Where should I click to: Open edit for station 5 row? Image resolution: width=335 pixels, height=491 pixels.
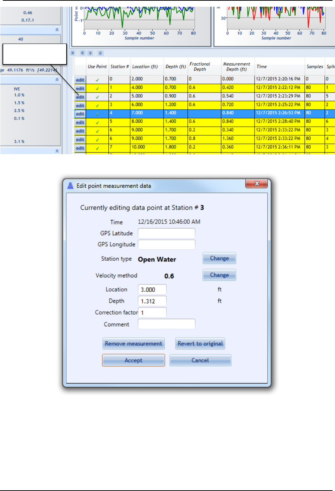click(80, 123)
